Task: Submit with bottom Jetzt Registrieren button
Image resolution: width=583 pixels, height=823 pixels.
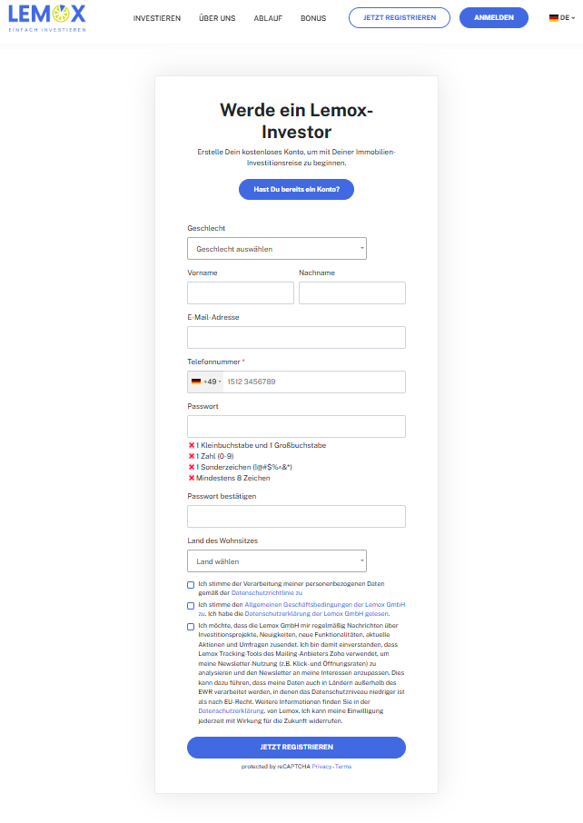Action: [296, 748]
